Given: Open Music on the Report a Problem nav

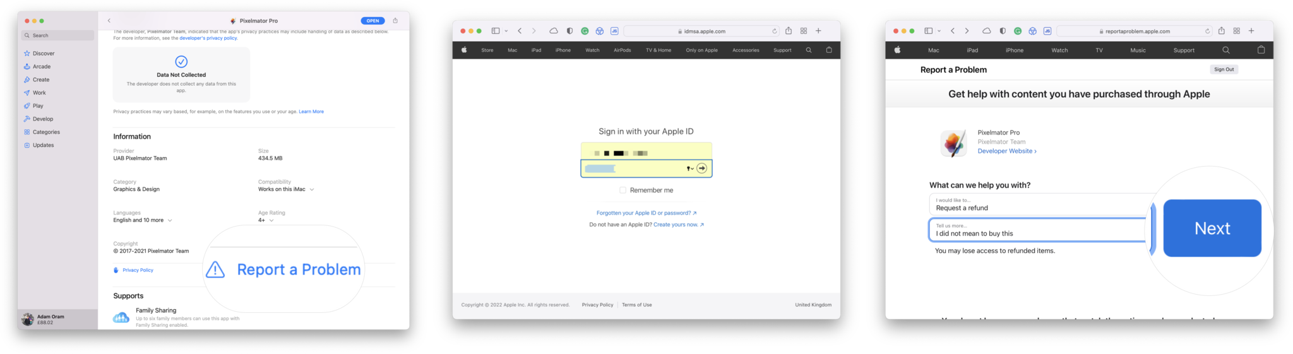Looking at the screenshot, I should [1138, 50].
